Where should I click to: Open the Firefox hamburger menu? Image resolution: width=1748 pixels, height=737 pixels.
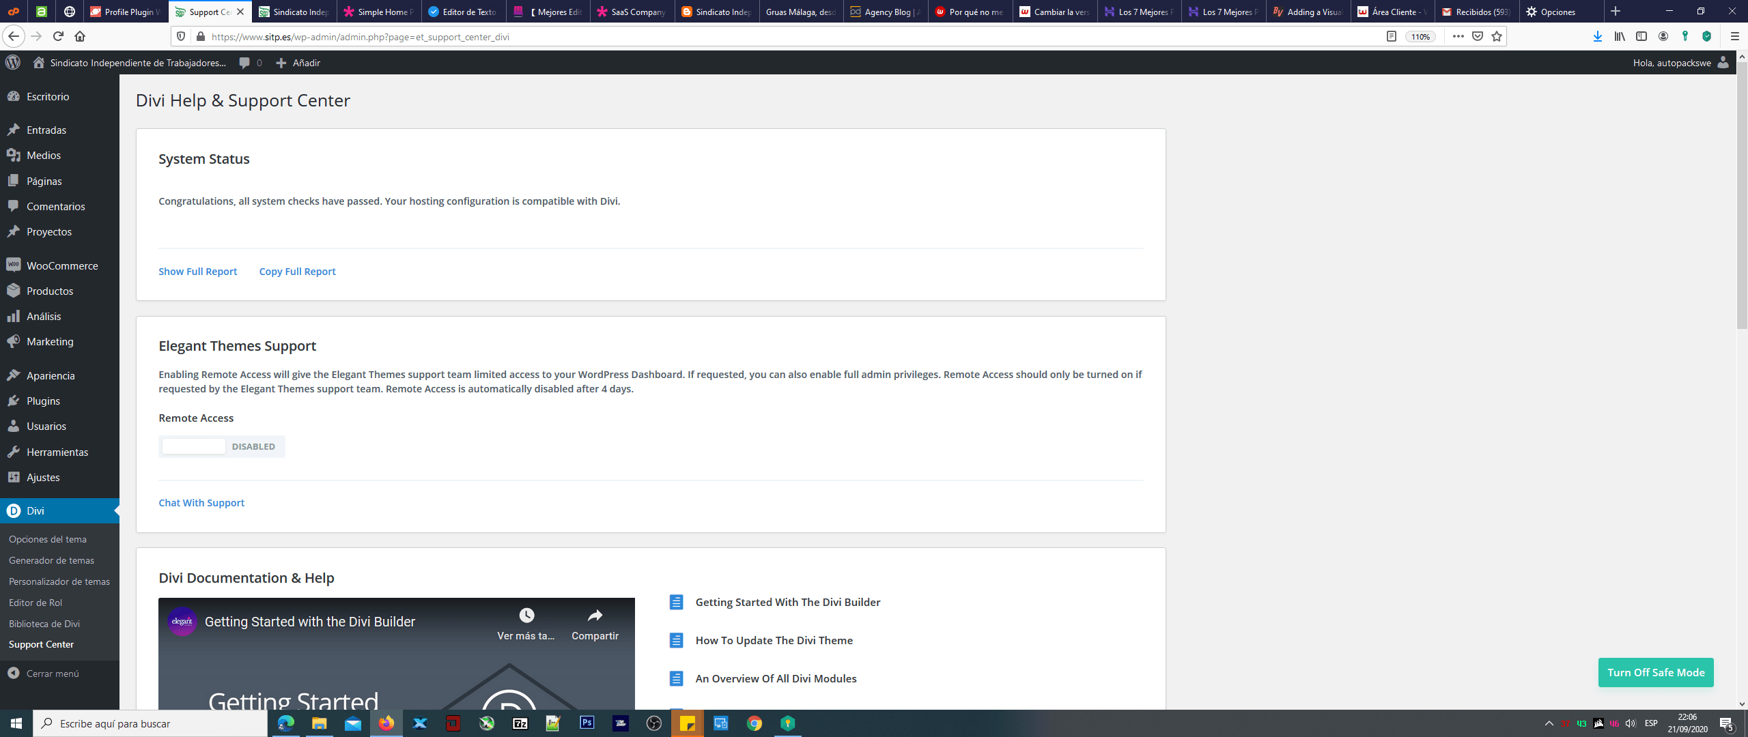coord(1734,37)
